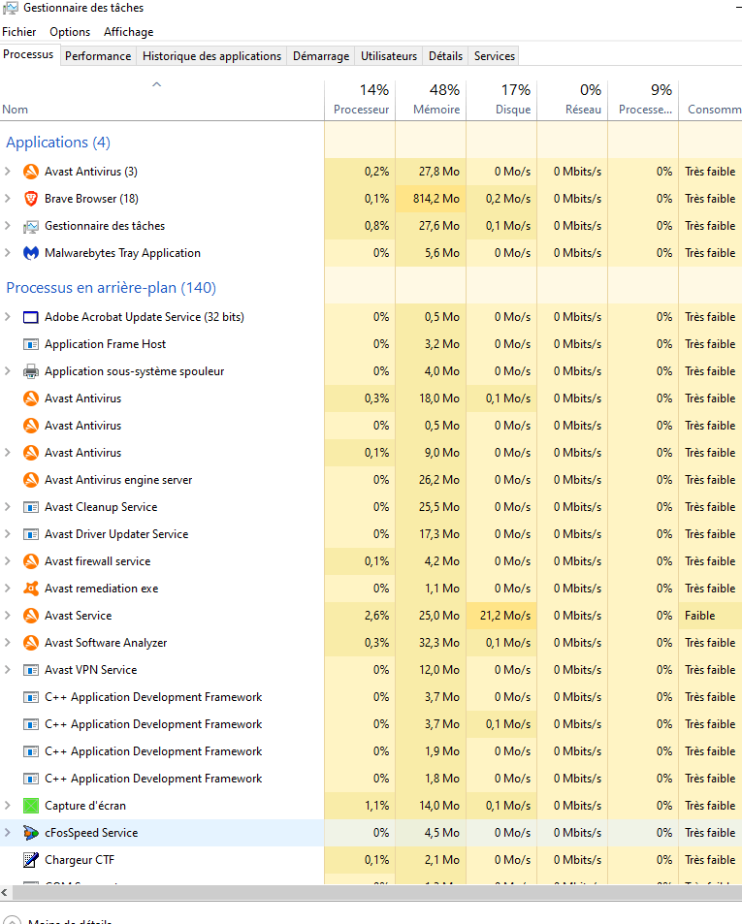The height and width of the screenshot is (924, 742).
Task: Open the Options menu
Action: (x=70, y=32)
